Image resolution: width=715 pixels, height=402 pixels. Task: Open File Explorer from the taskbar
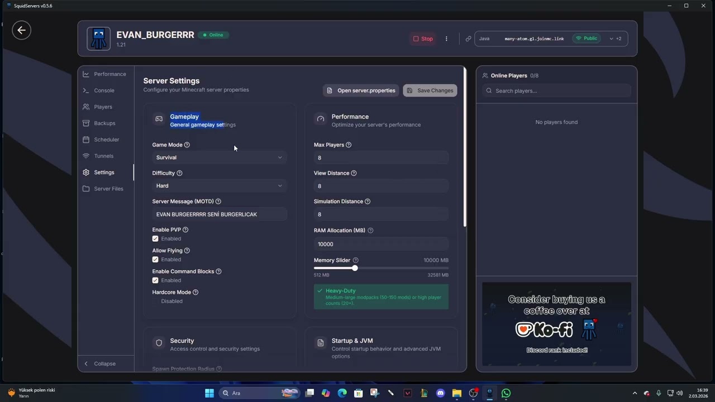click(457, 393)
